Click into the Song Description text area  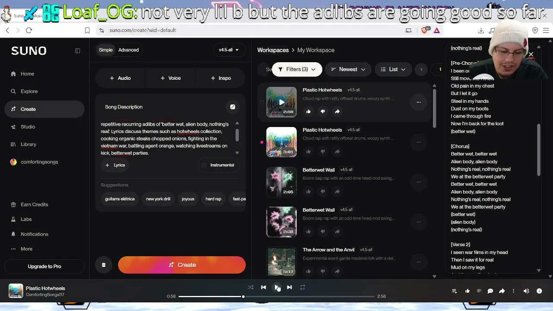click(x=168, y=138)
